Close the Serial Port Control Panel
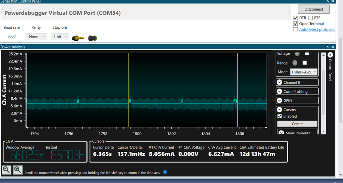The width and height of the screenshot is (343, 183). point(332,1)
